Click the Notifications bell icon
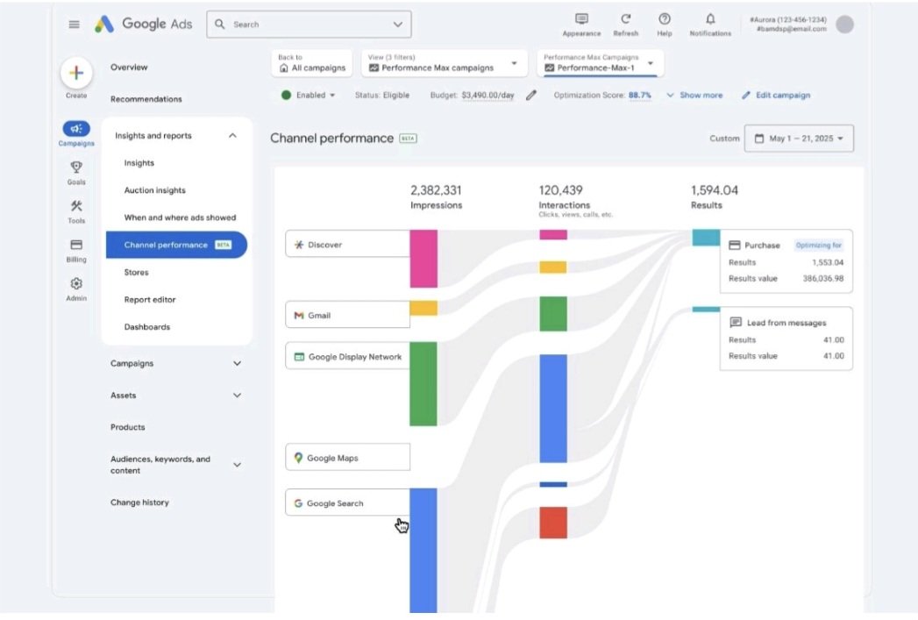The width and height of the screenshot is (918, 620). click(x=709, y=19)
